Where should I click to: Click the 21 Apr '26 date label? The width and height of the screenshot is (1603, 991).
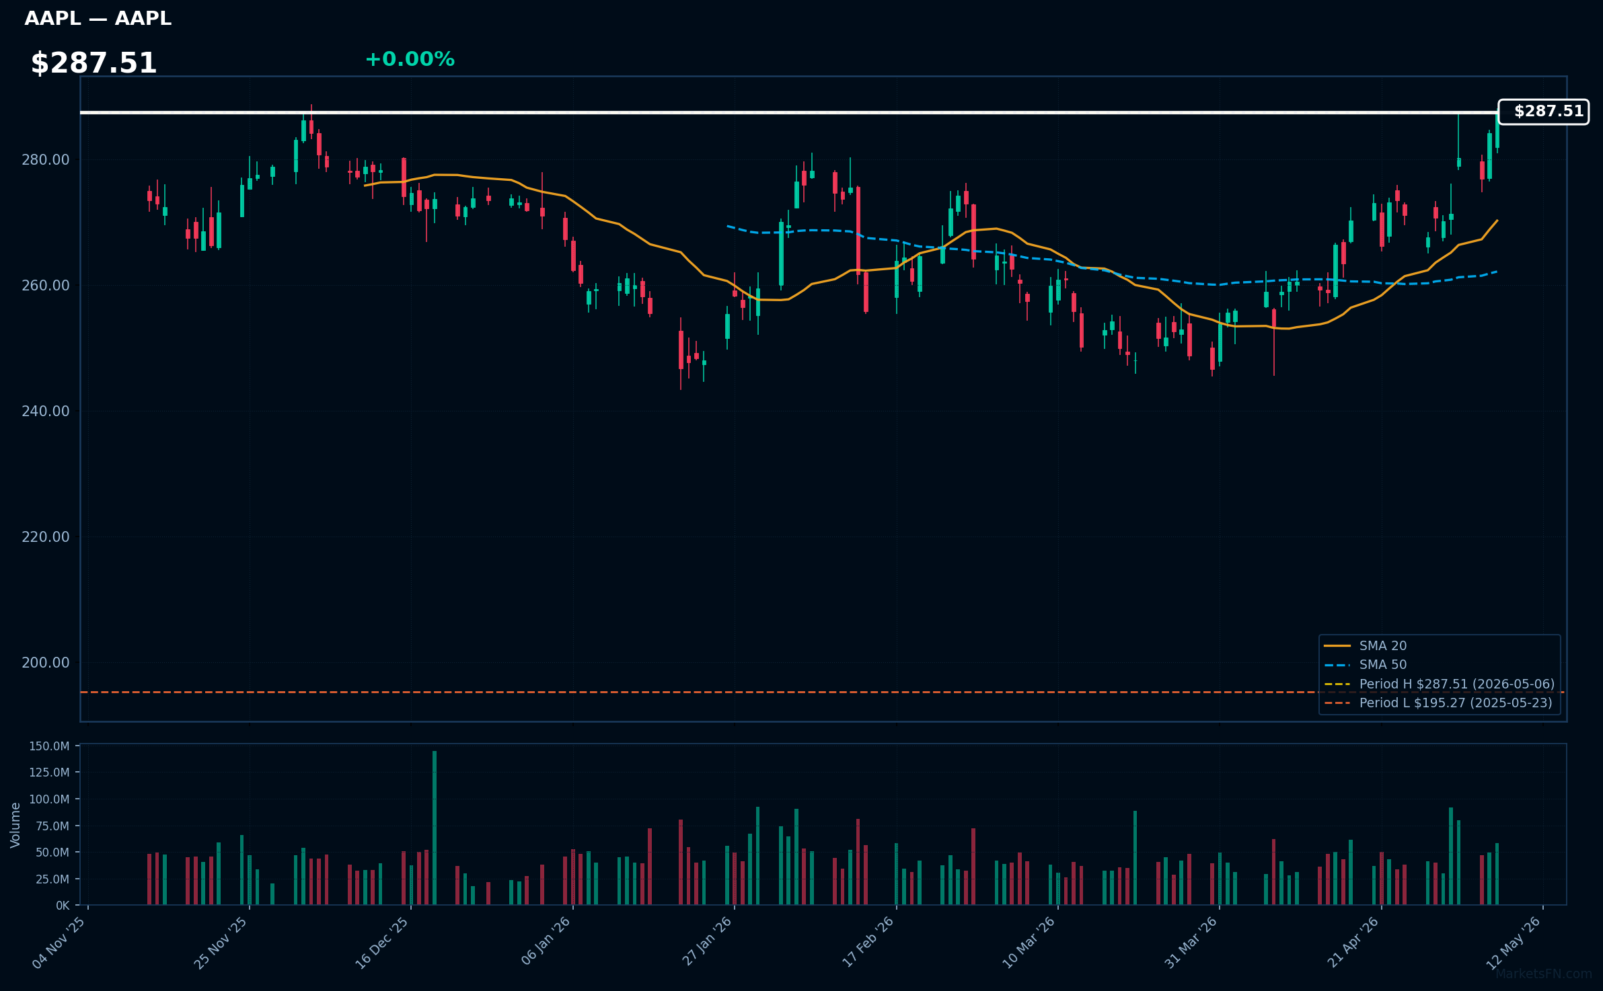1353,942
